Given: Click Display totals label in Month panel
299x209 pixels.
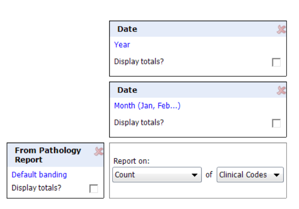Looking at the screenshot, I should (139, 122).
